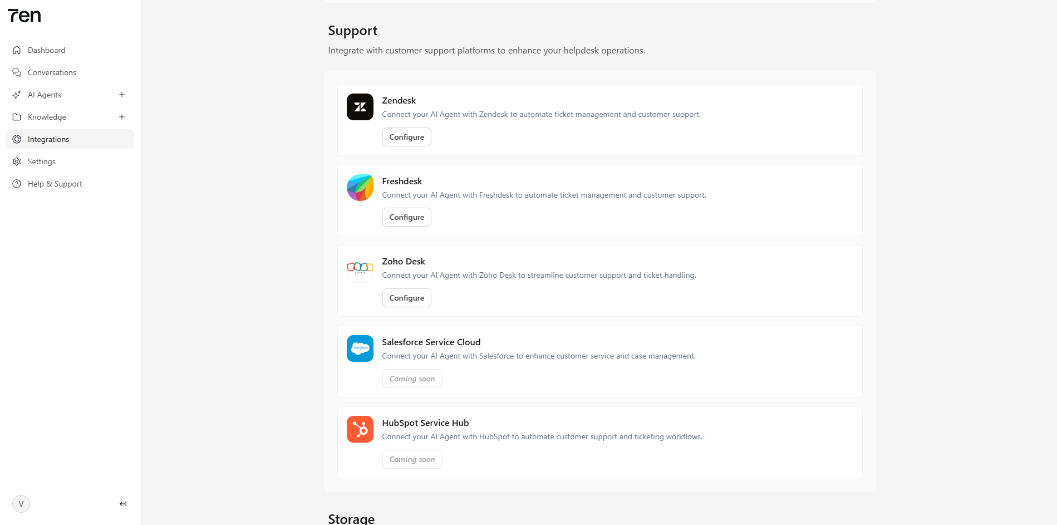The image size is (1057, 525).
Task: Open Help & Support page
Action: 55,184
